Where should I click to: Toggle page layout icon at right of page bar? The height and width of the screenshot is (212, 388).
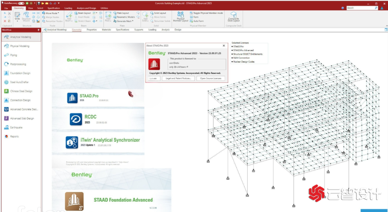tap(386, 30)
